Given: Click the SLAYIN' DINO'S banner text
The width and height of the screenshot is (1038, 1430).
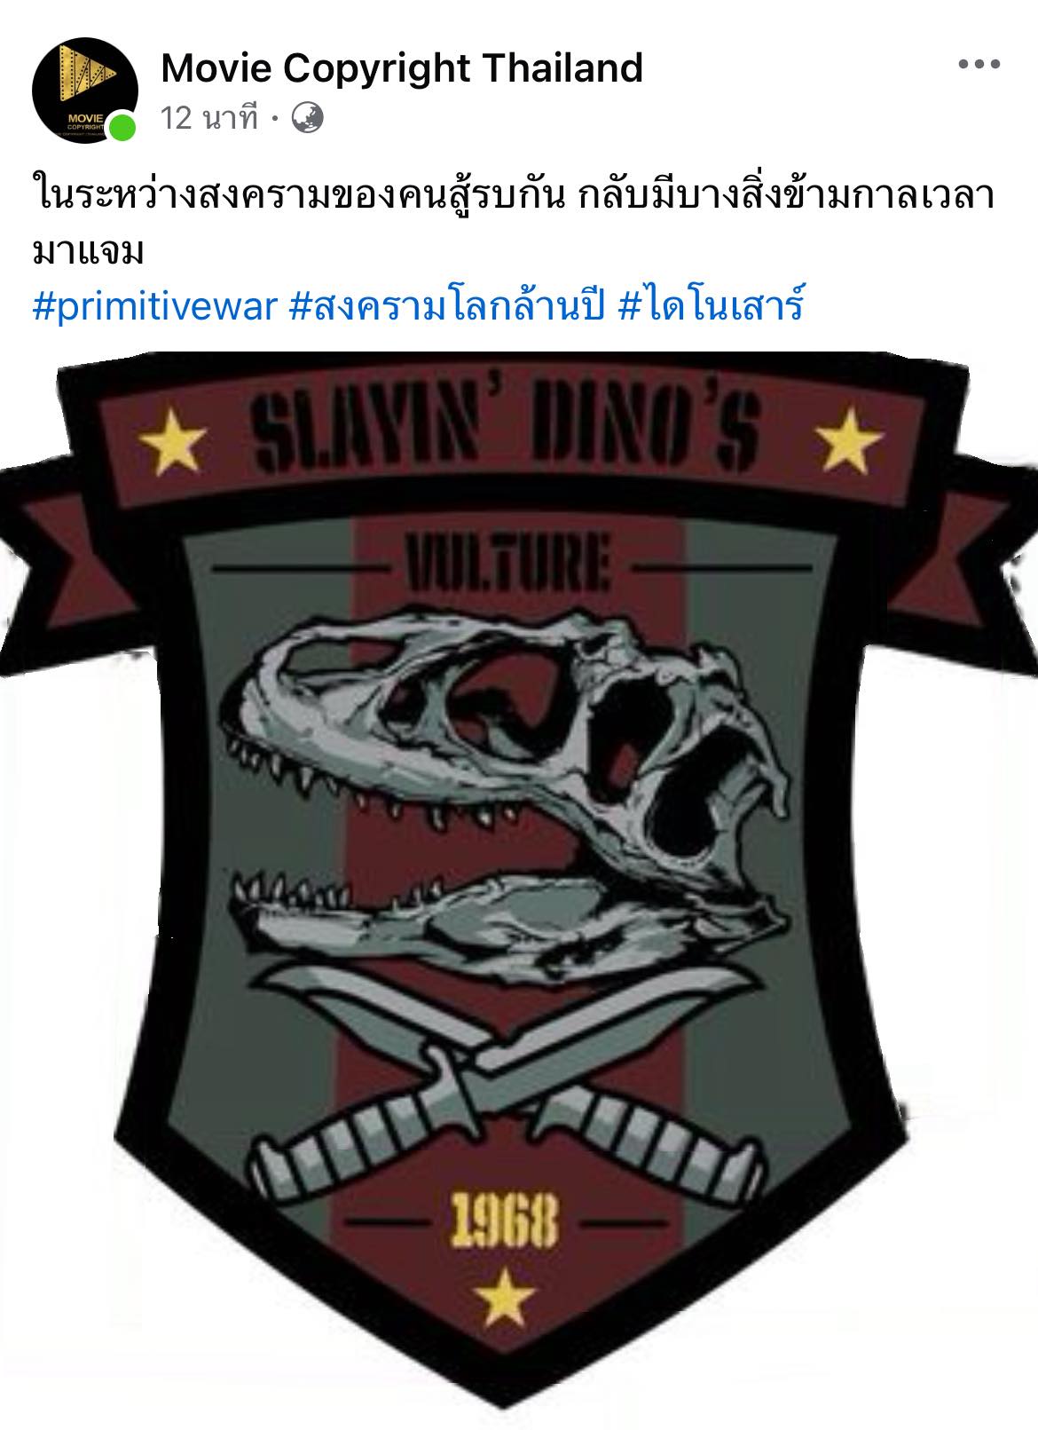Looking at the screenshot, I should [506, 434].
